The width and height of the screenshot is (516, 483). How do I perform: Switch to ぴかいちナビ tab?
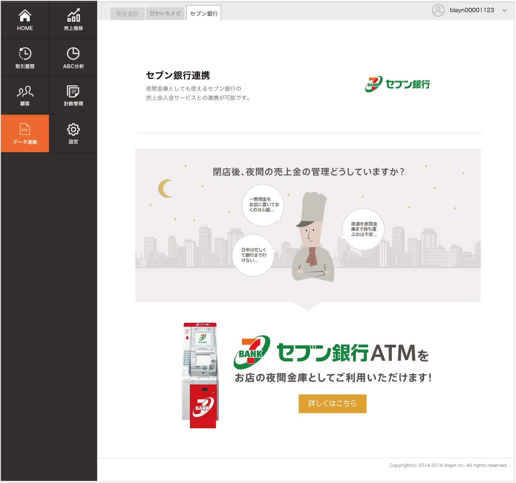[x=165, y=14]
